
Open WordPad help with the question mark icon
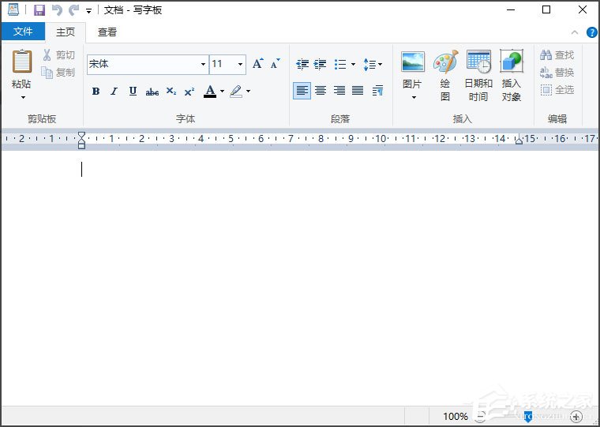pos(592,32)
